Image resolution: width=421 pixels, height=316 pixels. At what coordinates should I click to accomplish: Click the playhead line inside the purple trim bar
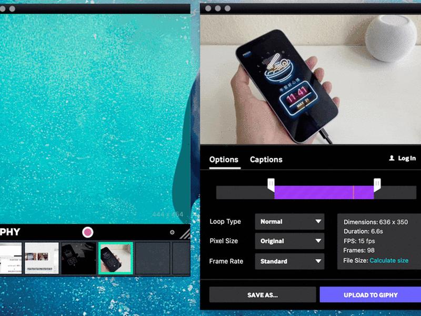353,192
